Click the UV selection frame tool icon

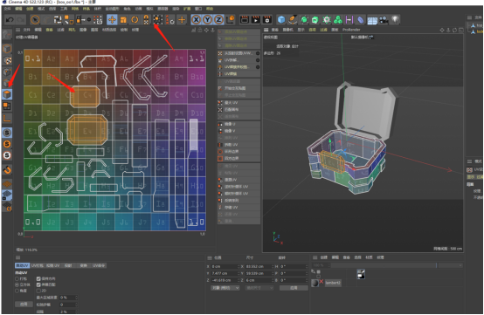(x=158, y=20)
